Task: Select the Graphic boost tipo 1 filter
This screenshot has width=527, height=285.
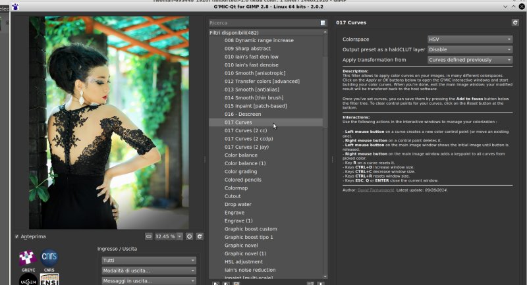Action: [x=249, y=238]
